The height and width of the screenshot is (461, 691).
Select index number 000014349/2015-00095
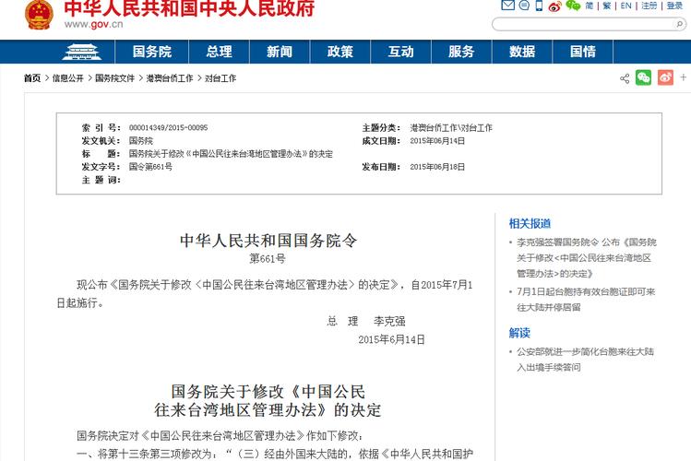tap(168, 127)
